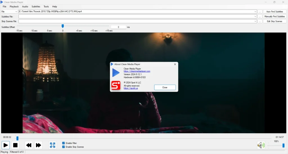
Task: Click the Auto Find Subtitles button
Action: pyautogui.click(x=274, y=12)
